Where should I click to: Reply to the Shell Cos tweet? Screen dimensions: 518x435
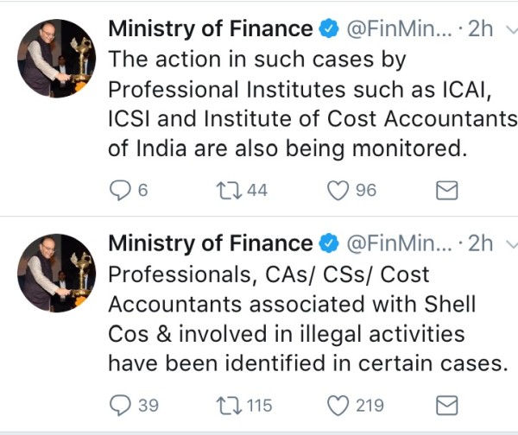coord(120,405)
